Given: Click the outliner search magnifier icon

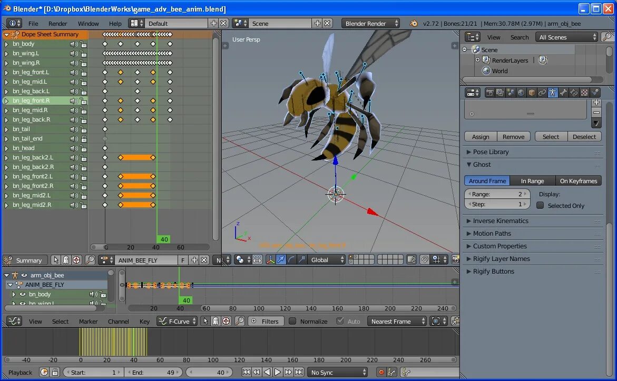Looking at the screenshot, I should (608, 37).
